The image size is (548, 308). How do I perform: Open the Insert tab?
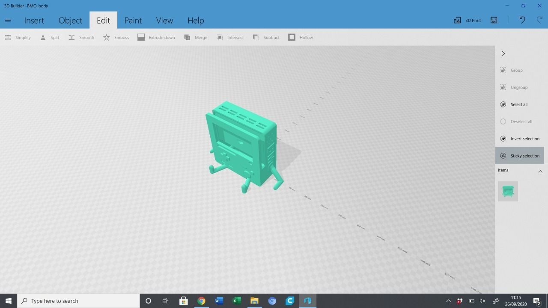pos(34,20)
